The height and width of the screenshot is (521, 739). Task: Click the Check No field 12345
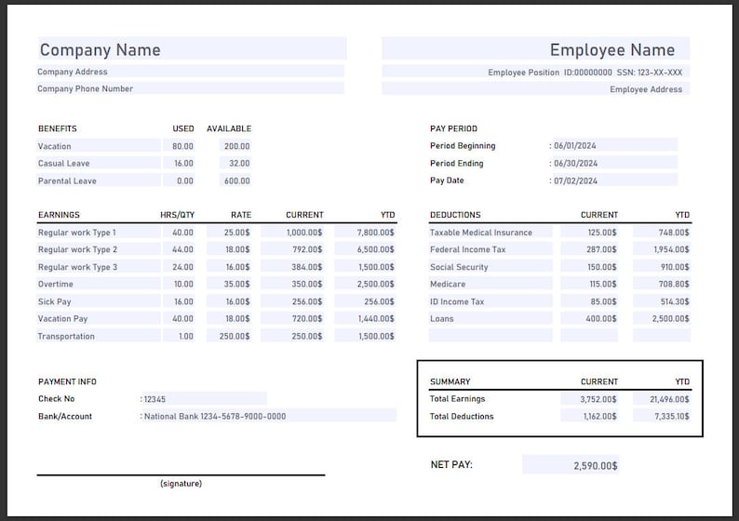(x=204, y=398)
